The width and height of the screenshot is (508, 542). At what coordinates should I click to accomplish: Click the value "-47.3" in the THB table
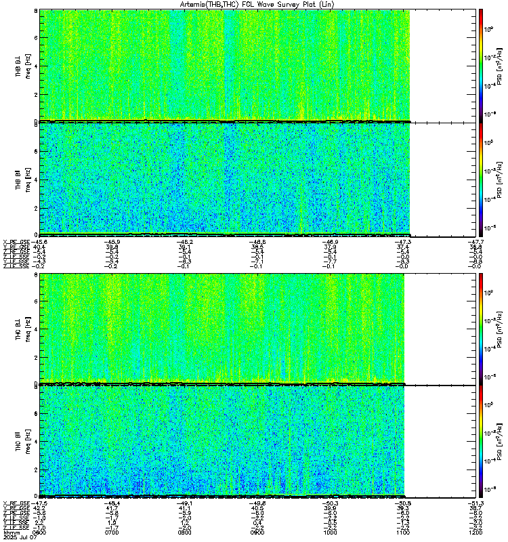coord(403,242)
